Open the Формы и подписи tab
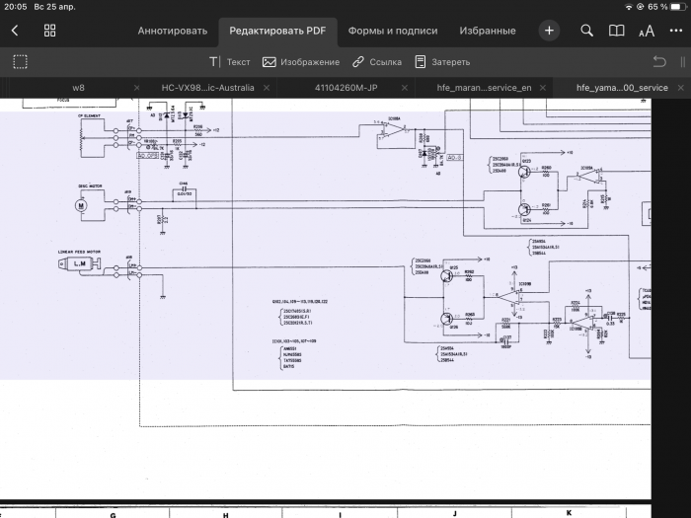 click(393, 31)
